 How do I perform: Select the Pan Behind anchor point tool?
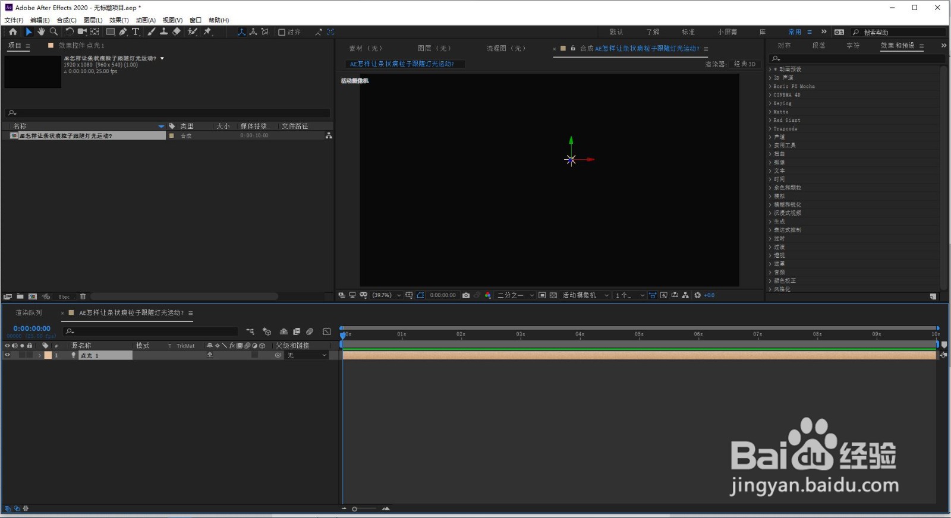coord(95,31)
